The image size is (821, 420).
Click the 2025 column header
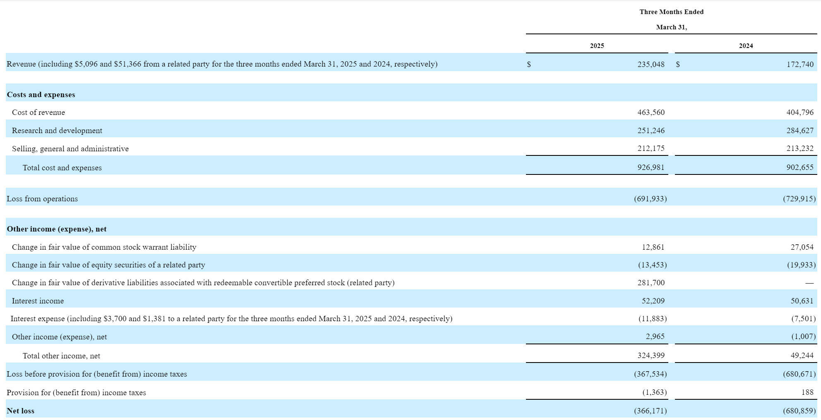click(597, 46)
